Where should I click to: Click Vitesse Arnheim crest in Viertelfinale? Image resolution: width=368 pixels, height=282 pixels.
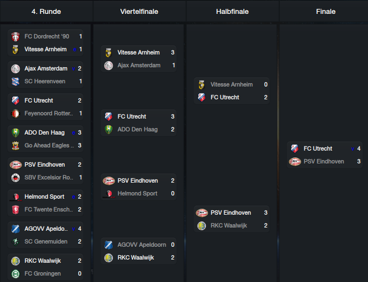tap(109, 52)
